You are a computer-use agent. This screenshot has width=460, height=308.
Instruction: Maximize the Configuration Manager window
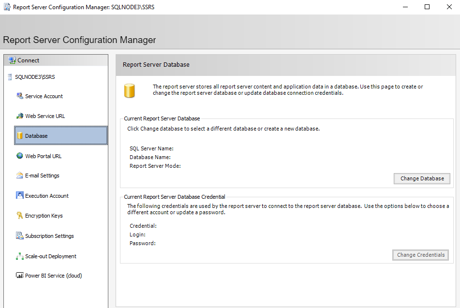[427, 7]
